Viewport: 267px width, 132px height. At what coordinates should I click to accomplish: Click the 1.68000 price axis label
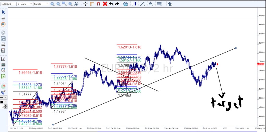261,15
